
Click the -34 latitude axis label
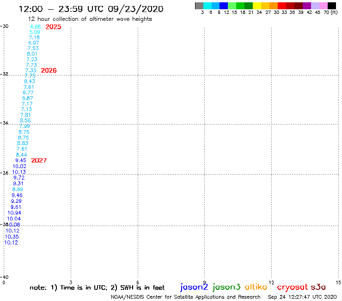pyautogui.click(x=4, y=123)
